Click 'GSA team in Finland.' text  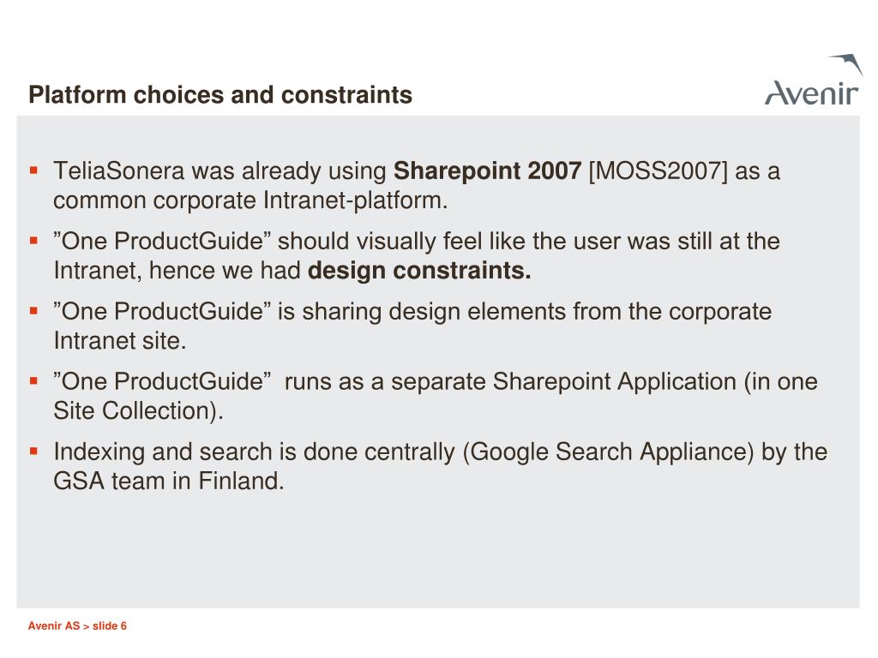click(169, 482)
